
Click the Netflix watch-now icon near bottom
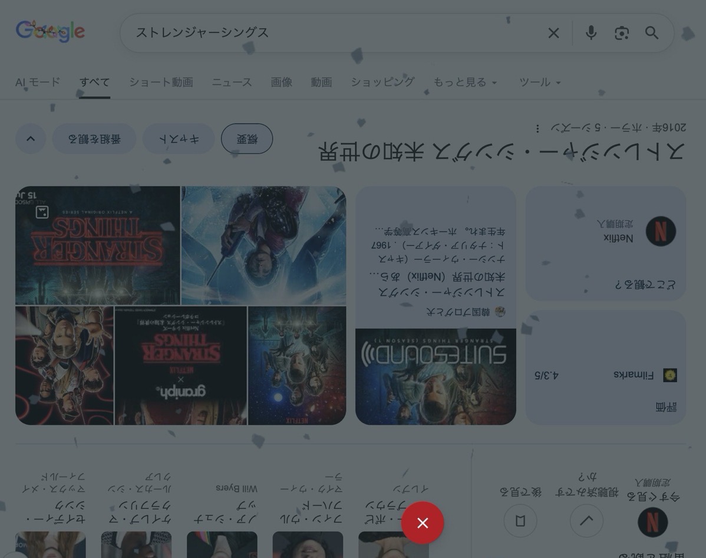652,521
